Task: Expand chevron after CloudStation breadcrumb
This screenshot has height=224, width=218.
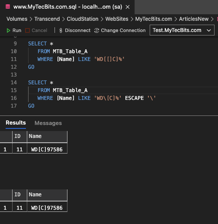Action: (102, 19)
